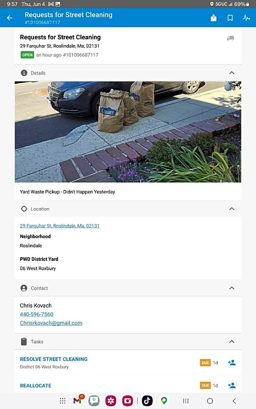Viewport: 256px width, 409px height.
Task: Tap the home navigation button
Action: click(x=210, y=400)
